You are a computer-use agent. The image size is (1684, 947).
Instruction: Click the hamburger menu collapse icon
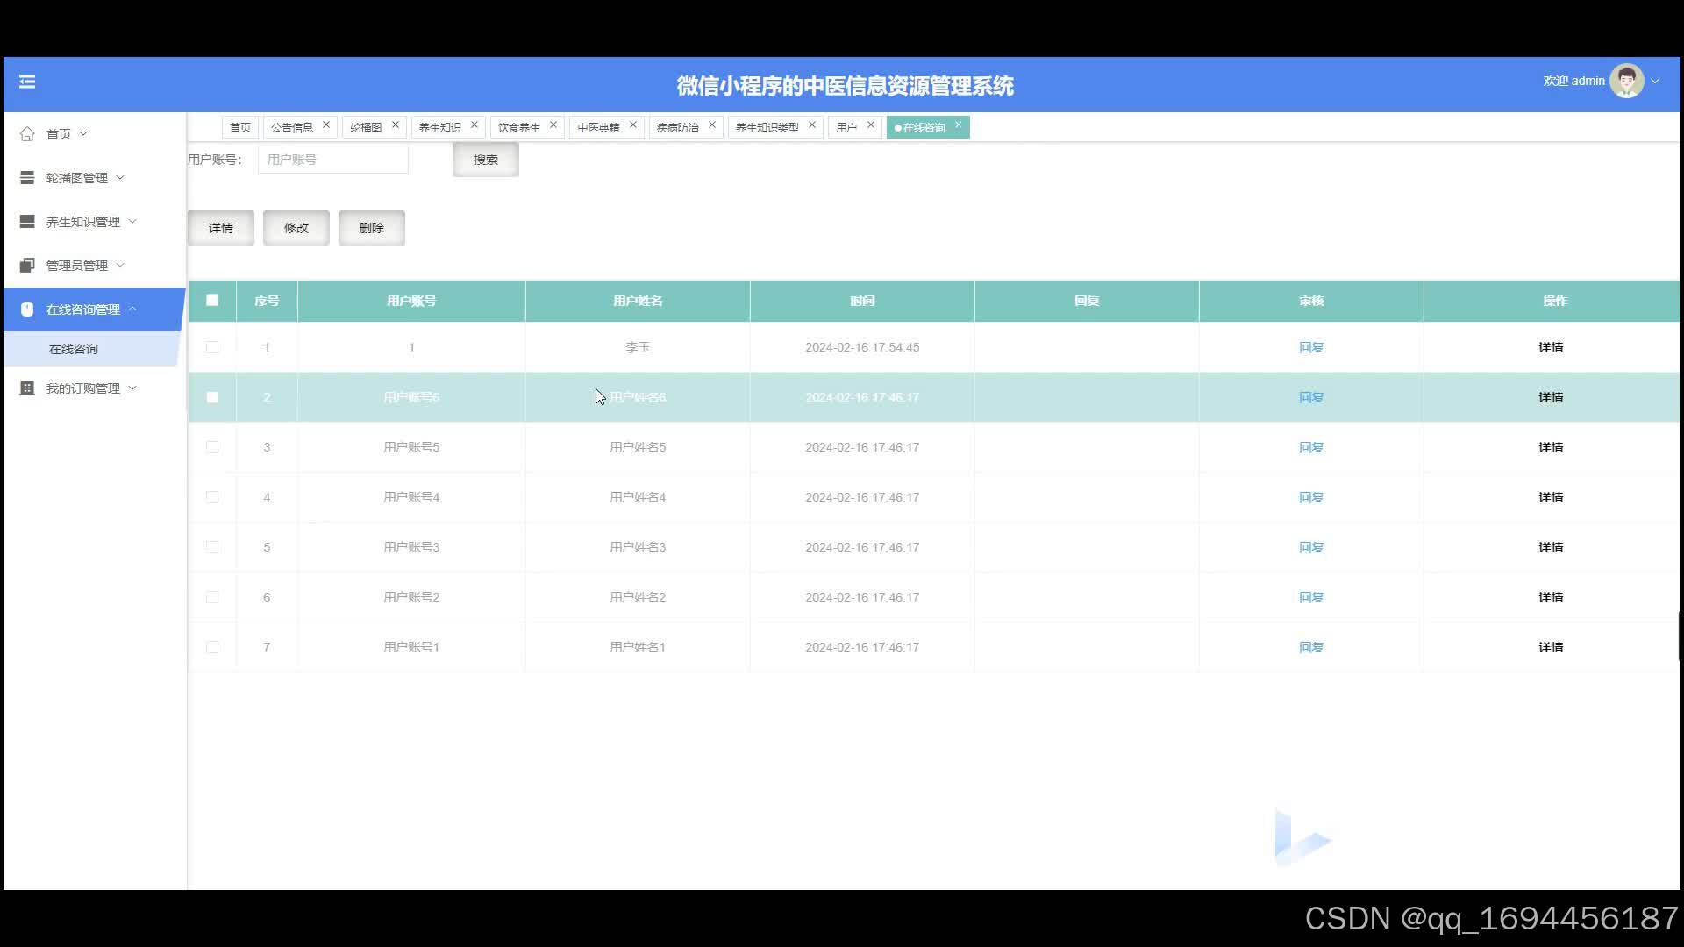point(27,82)
